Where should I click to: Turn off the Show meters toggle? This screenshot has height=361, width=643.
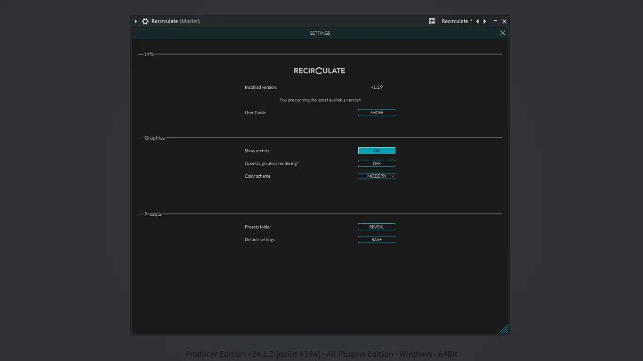tap(376, 150)
